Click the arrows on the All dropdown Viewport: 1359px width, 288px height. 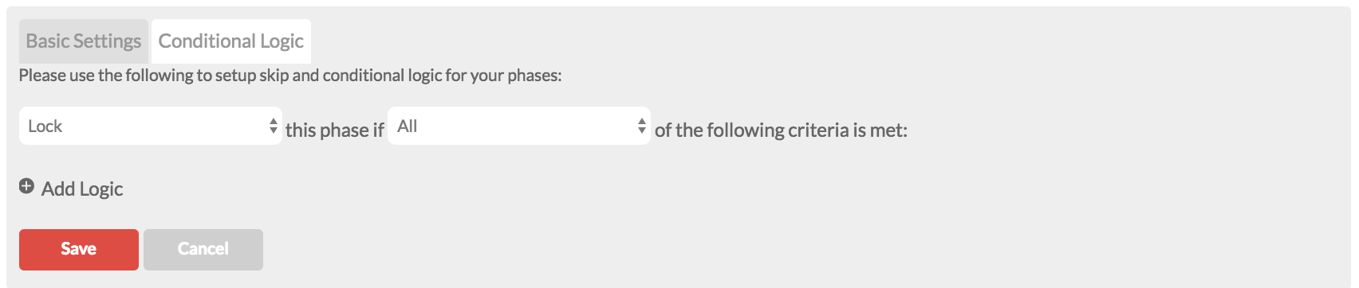point(642,126)
